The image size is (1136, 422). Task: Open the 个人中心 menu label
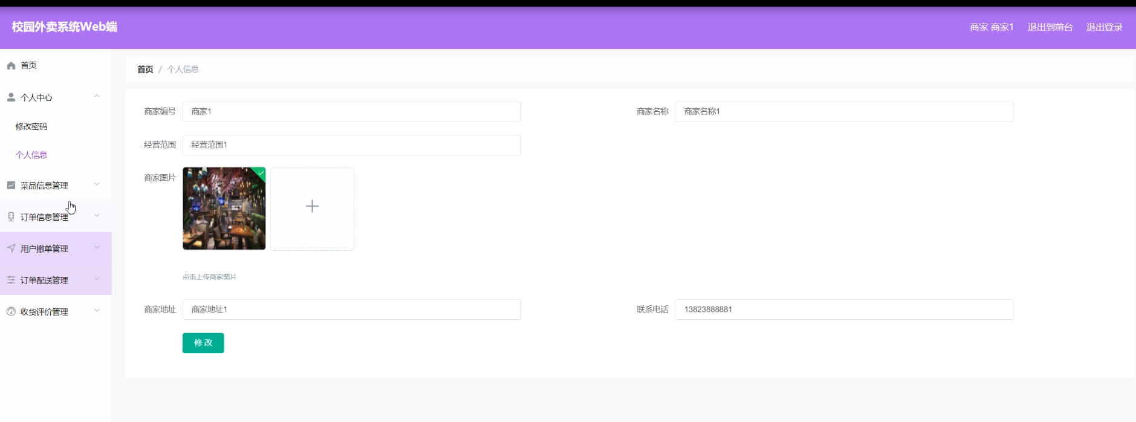tap(36, 97)
